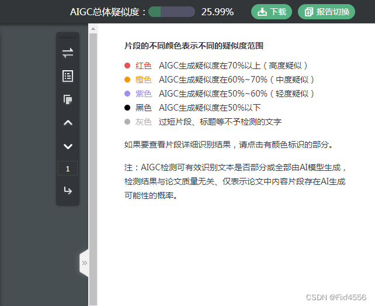Click the text AIGC生成疑似度在60%~70%（中度疑似）
This screenshot has height=306, width=375.
coord(237,80)
